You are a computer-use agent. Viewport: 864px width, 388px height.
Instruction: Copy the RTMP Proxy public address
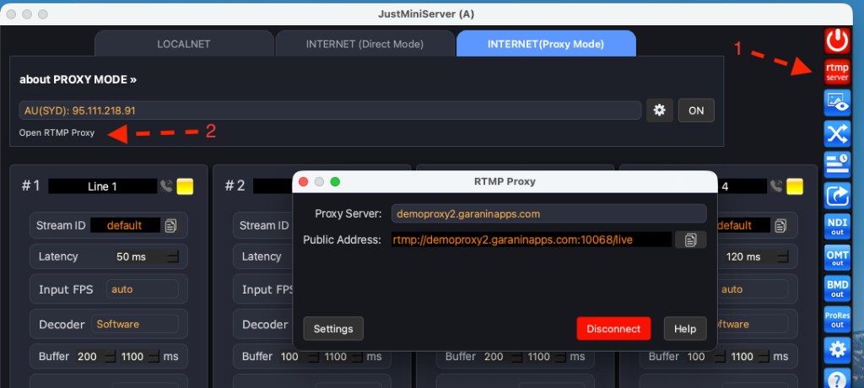tap(690, 240)
